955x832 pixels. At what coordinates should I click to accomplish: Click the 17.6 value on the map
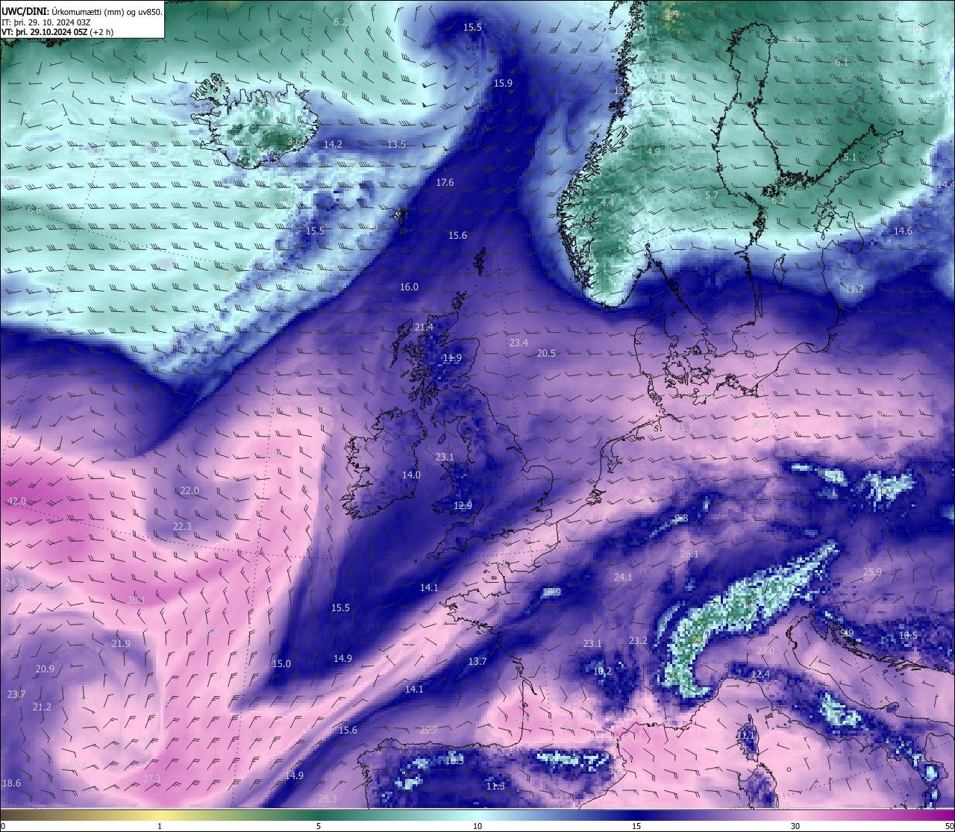tap(445, 182)
